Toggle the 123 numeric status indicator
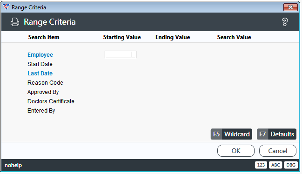 261,165
